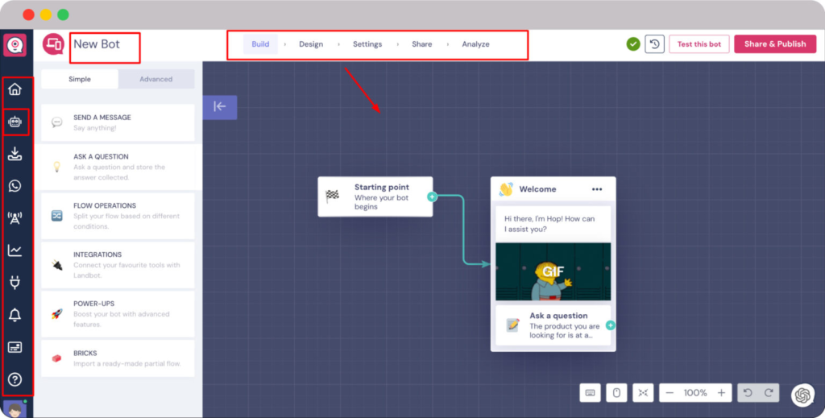Click the New Bot name field
Viewport: 825px width, 418px height.
click(105, 45)
